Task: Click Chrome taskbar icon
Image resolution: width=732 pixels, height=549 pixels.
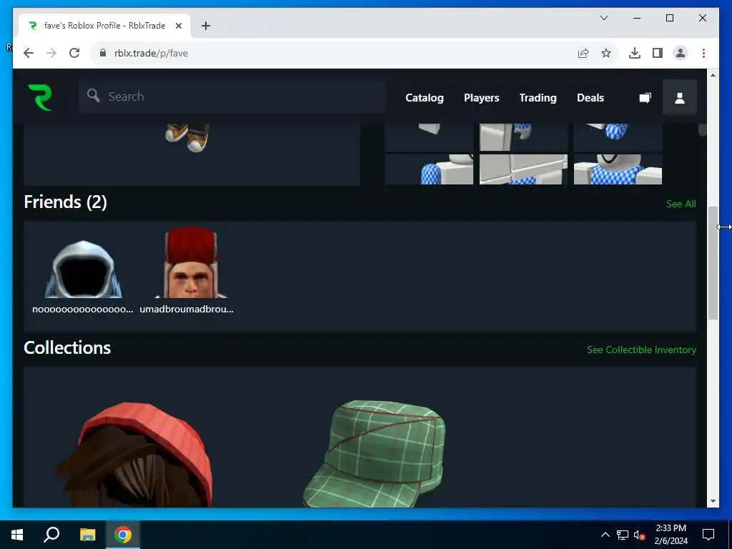Action: point(123,535)
